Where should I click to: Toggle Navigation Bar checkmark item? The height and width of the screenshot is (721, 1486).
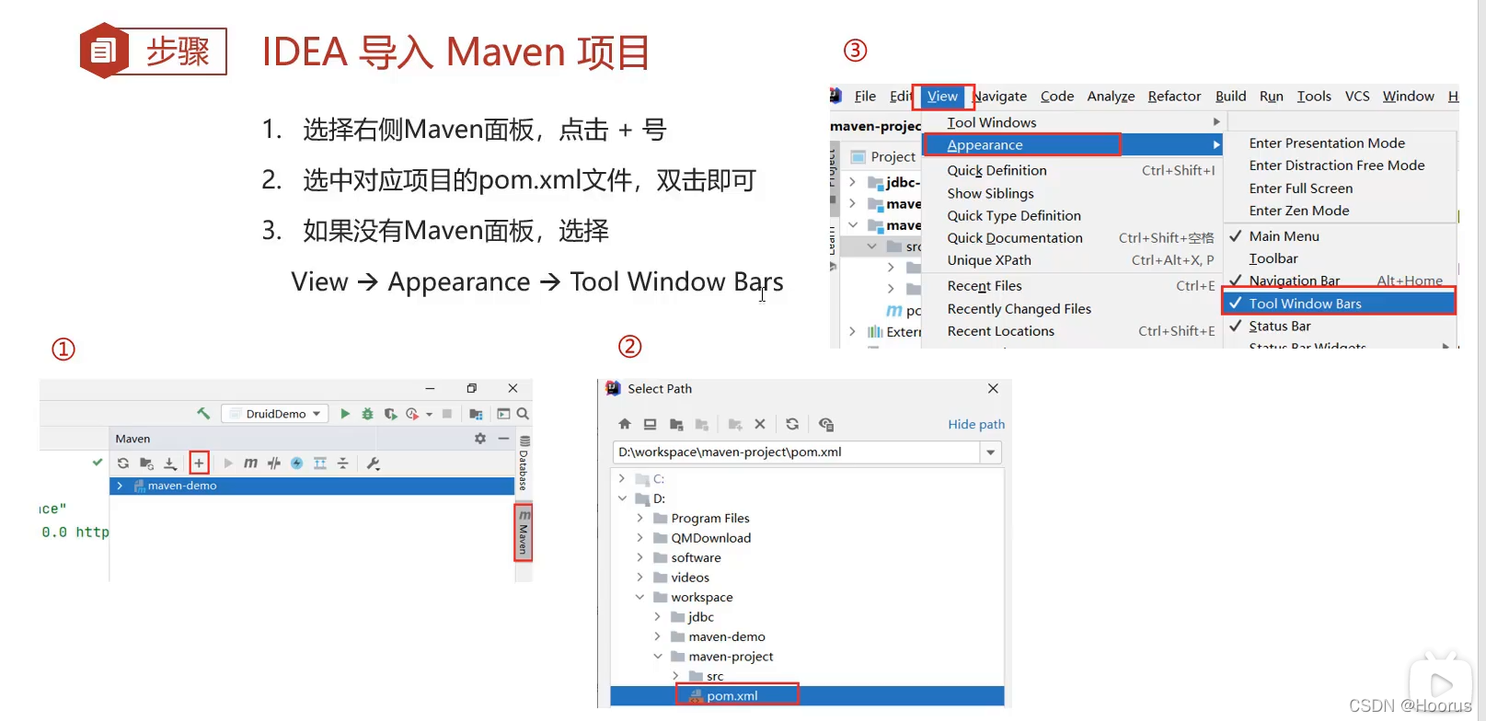[1340, 280]
